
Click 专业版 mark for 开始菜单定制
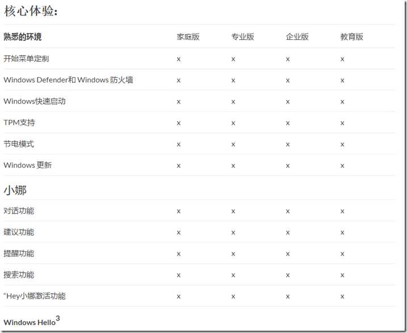pyautogui.click(x=233, y=59)
